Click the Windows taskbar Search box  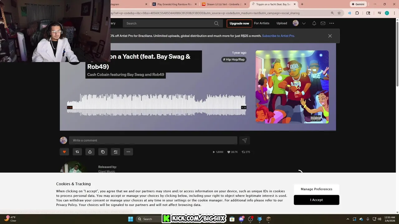149,219
